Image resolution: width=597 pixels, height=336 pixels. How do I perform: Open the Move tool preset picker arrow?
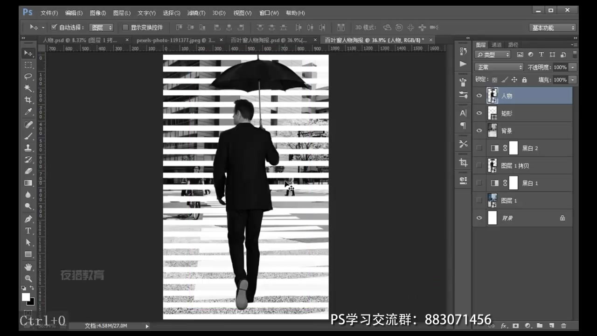point(43,28)
